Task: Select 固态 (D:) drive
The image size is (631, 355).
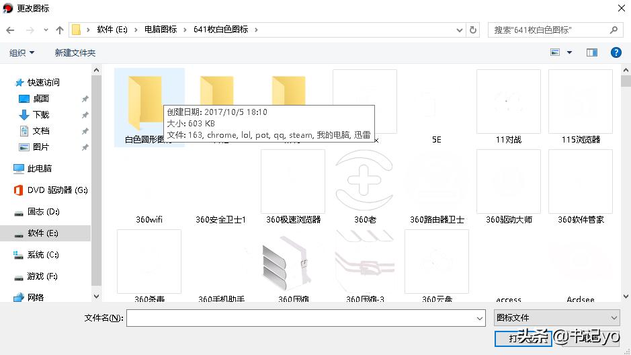Action: [43, 212]
